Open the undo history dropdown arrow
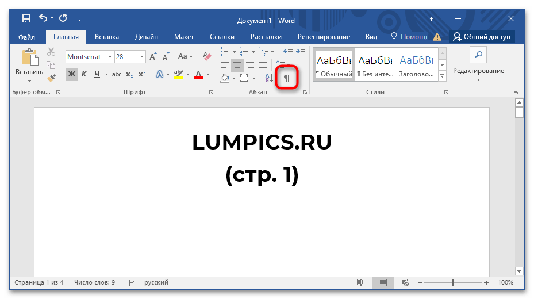This screenshot has width=534, height=299. tap(52, 18)
